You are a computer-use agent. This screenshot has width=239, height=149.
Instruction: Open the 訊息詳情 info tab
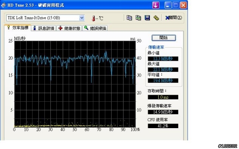pyautogui.click(x=44, y=28)
